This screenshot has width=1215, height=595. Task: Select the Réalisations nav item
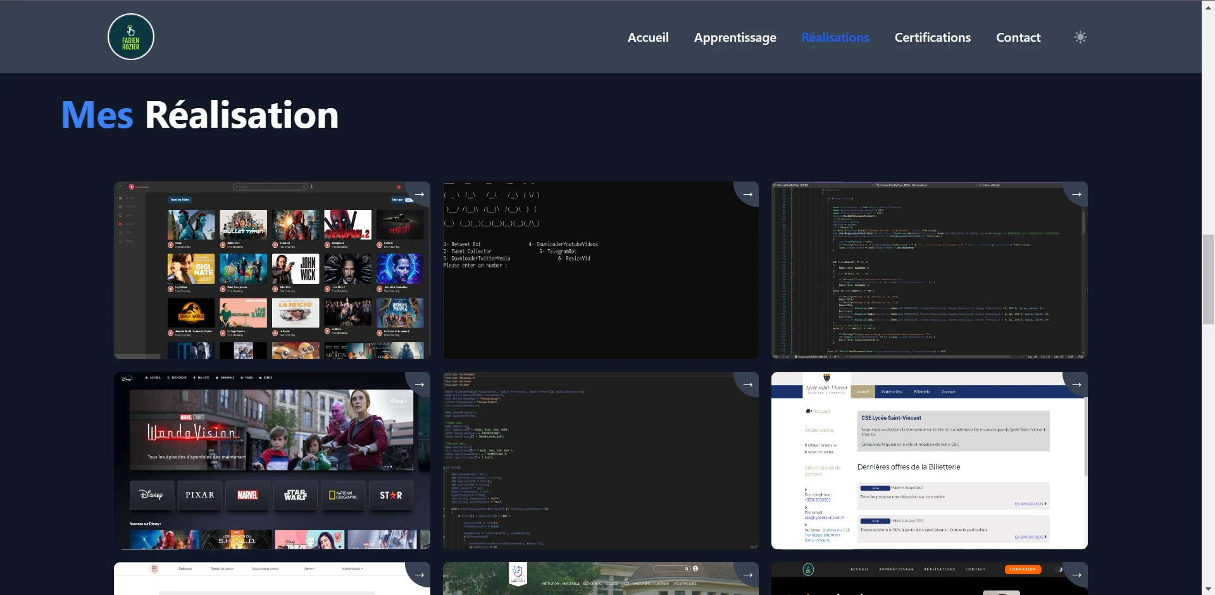click(835, 37)
